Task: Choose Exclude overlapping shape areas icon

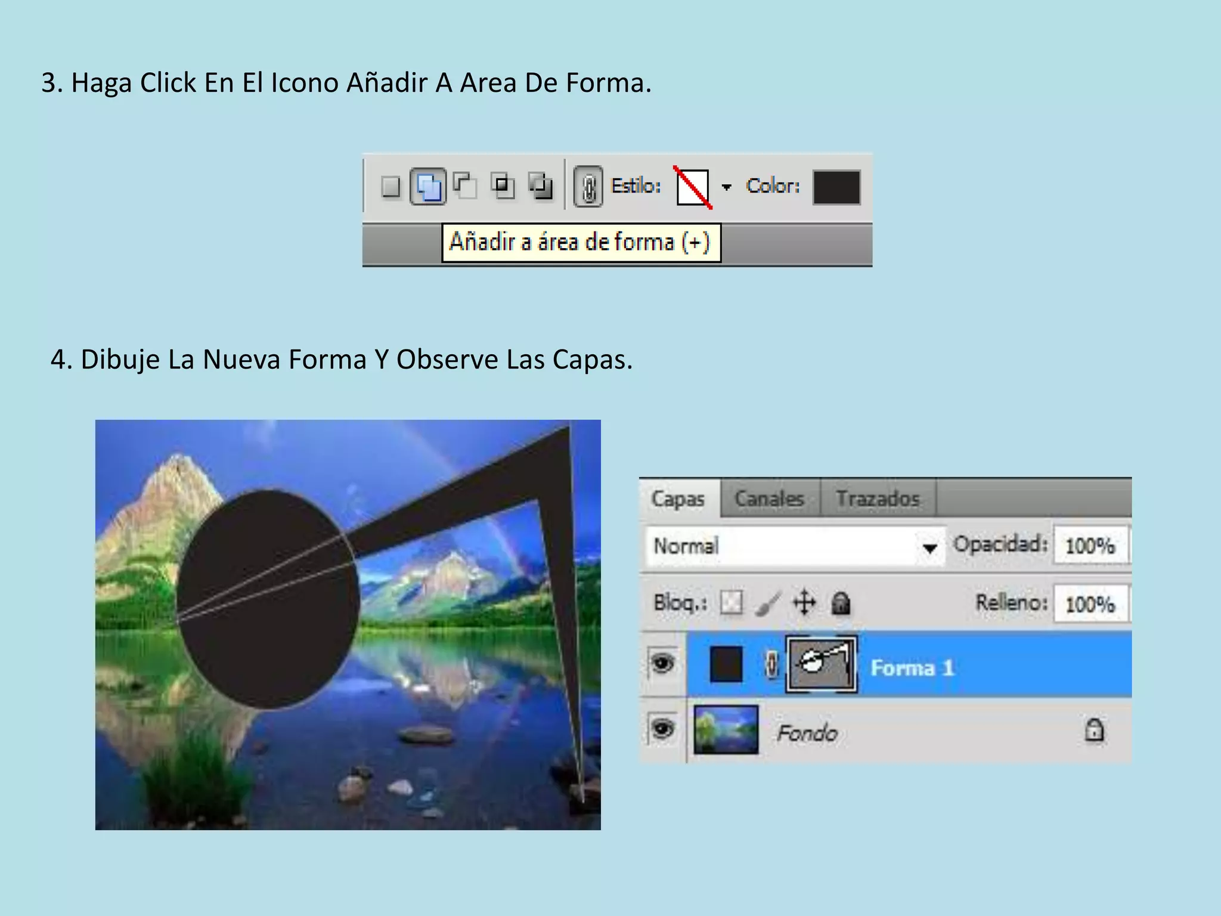Action: click(541, 186)
